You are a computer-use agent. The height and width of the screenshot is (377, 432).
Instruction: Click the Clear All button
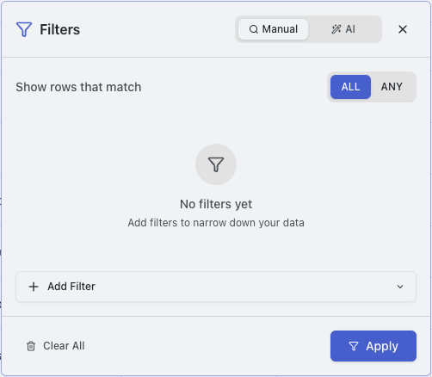56,346
